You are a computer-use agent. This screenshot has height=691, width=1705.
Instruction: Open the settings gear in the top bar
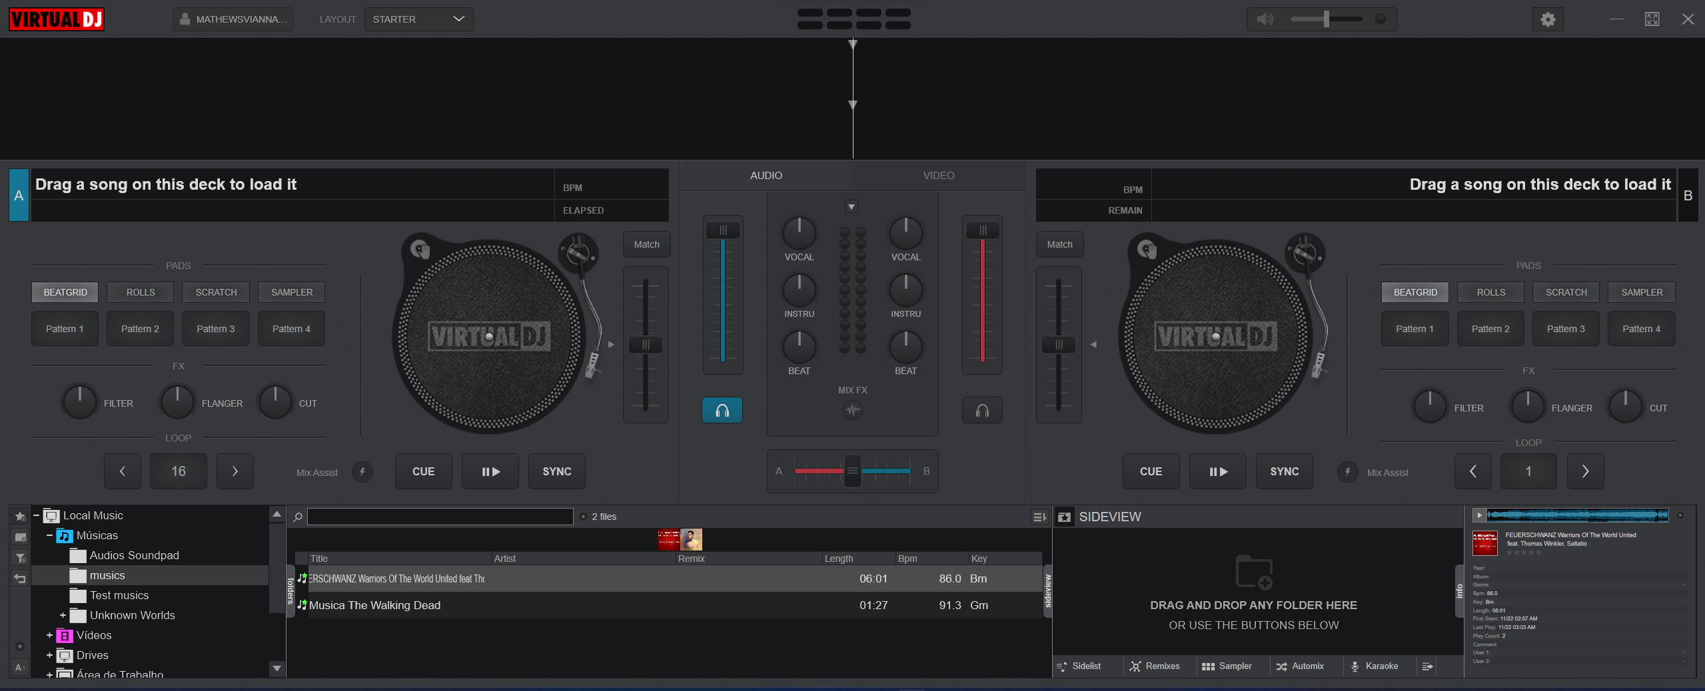pos(1548,19)
